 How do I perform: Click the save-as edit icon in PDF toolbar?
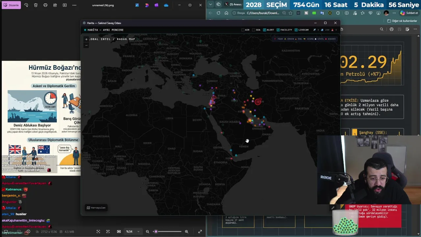[408, 29]
